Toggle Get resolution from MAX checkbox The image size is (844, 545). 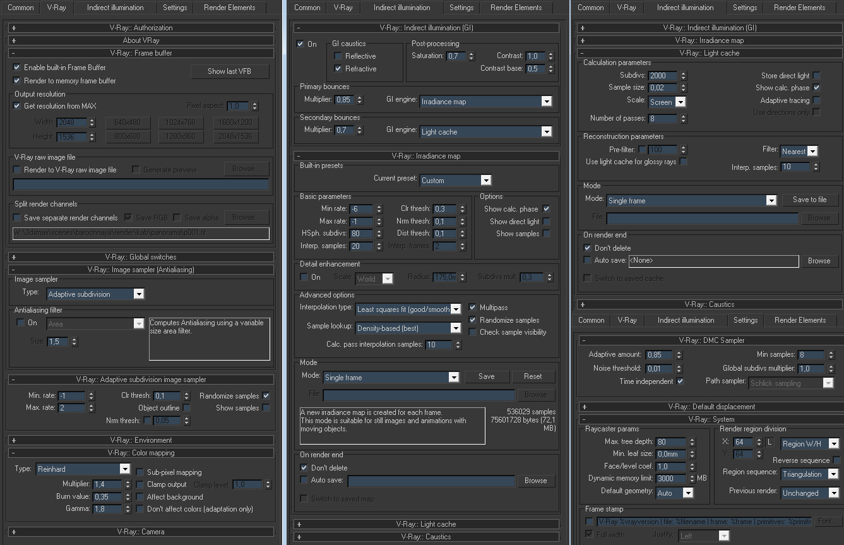[17, 106]
